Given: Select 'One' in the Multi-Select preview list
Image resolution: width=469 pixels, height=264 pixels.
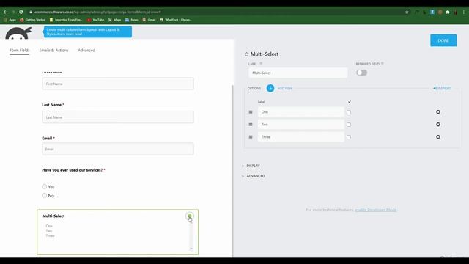Looking at the screenshot, I should click(x=49, y=226).
